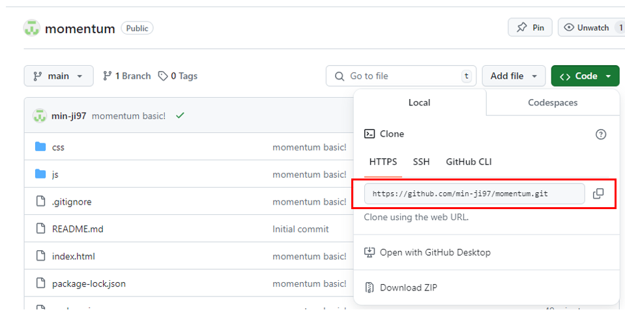Click the README.md file icon
The width and height of the screenshot is (625, 314).
40,228
